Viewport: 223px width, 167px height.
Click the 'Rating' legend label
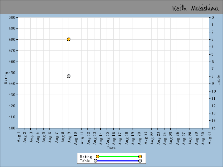86,157
